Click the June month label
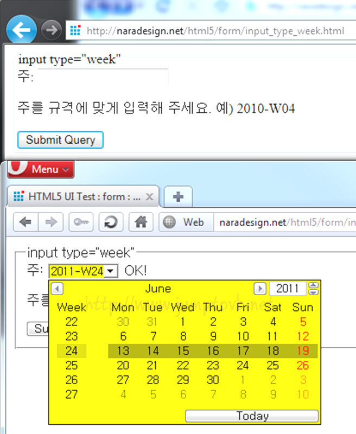Screen dimensions: 356x434 [x=158, y=289]
